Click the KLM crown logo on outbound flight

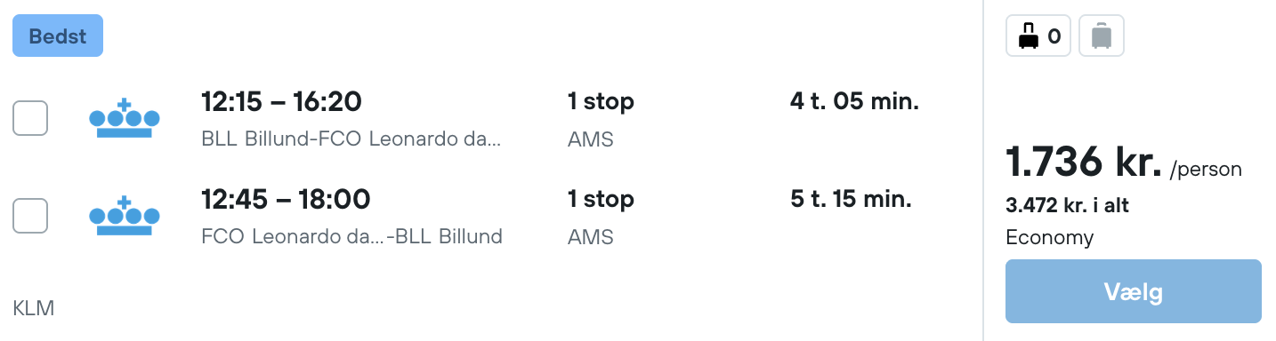pyautogui.click(x=125, y=118)
